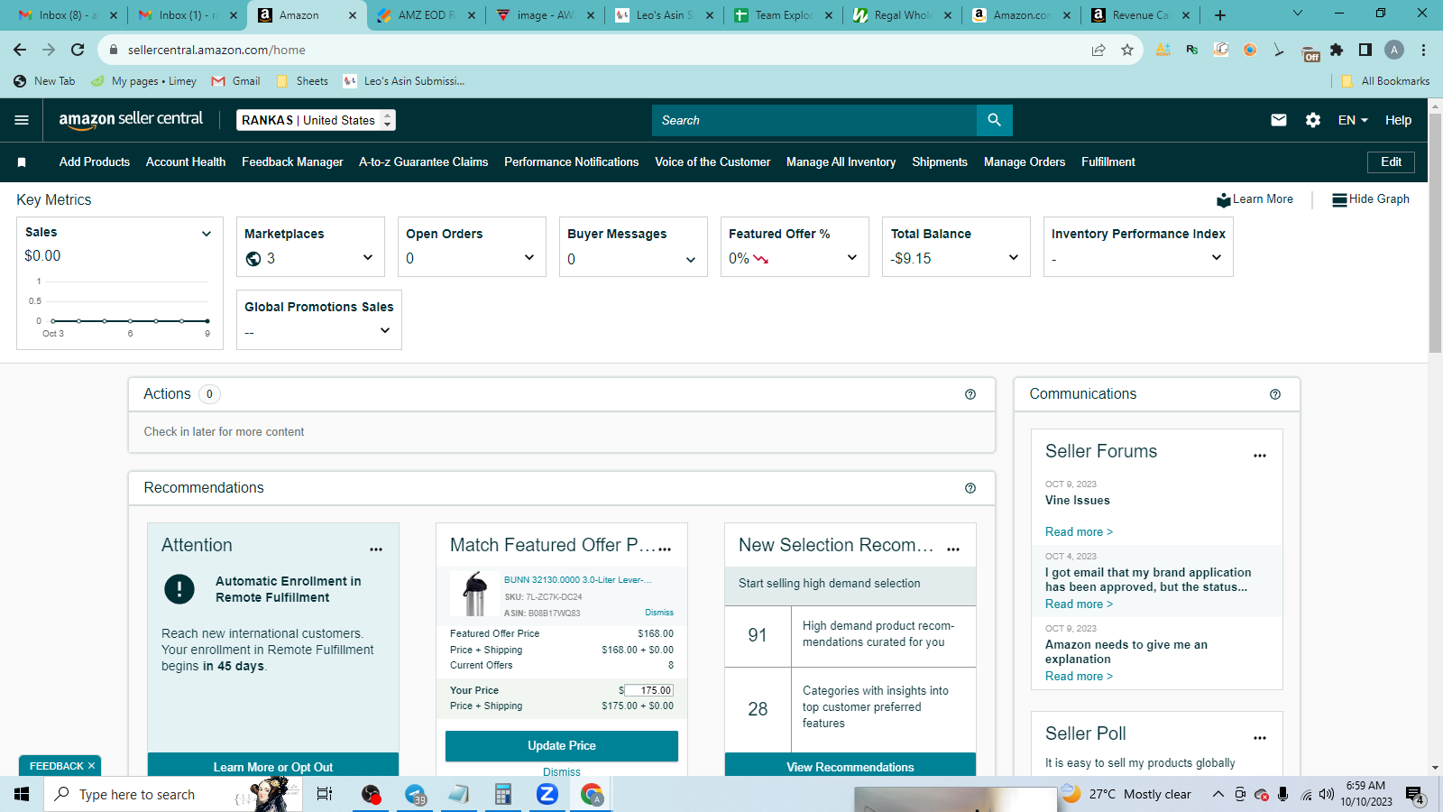Click the browser back arrow
Image resolution: width=1443 pixels, height=812 pixels.
[x=20, y=50]
